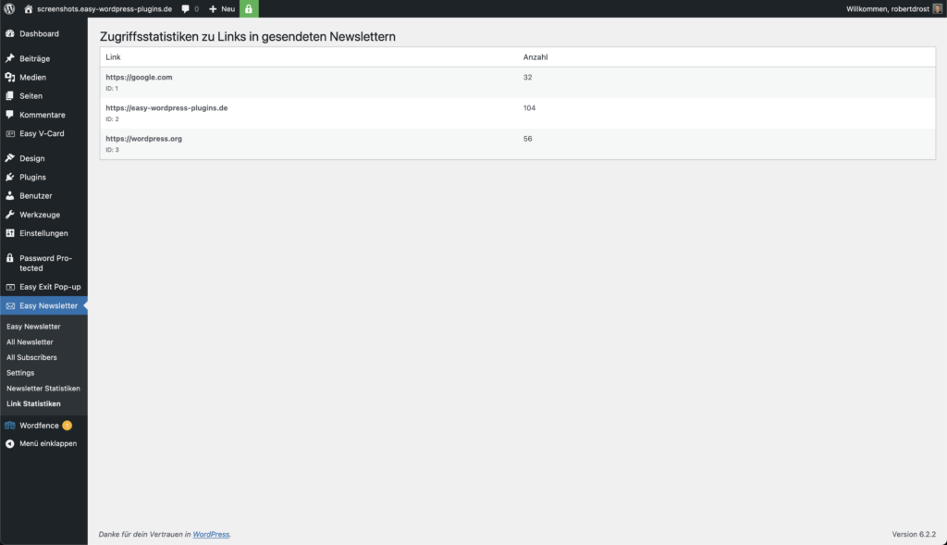The image size is (947, 545).
Task: Click the page heading Zugriffsstatistiken zu Links
Action: (248, 37)
